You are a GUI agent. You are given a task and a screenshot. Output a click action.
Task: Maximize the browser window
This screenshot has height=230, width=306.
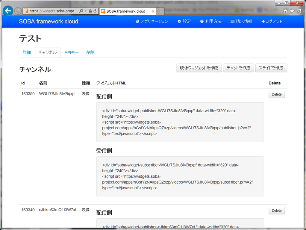pos(287,3)
